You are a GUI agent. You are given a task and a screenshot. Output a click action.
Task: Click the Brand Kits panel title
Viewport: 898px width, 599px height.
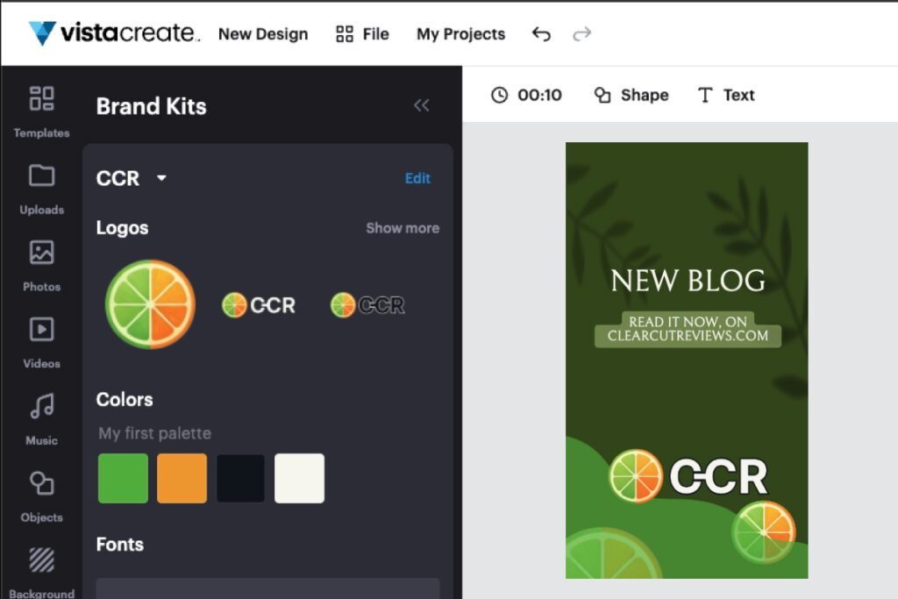pos(151,106)
